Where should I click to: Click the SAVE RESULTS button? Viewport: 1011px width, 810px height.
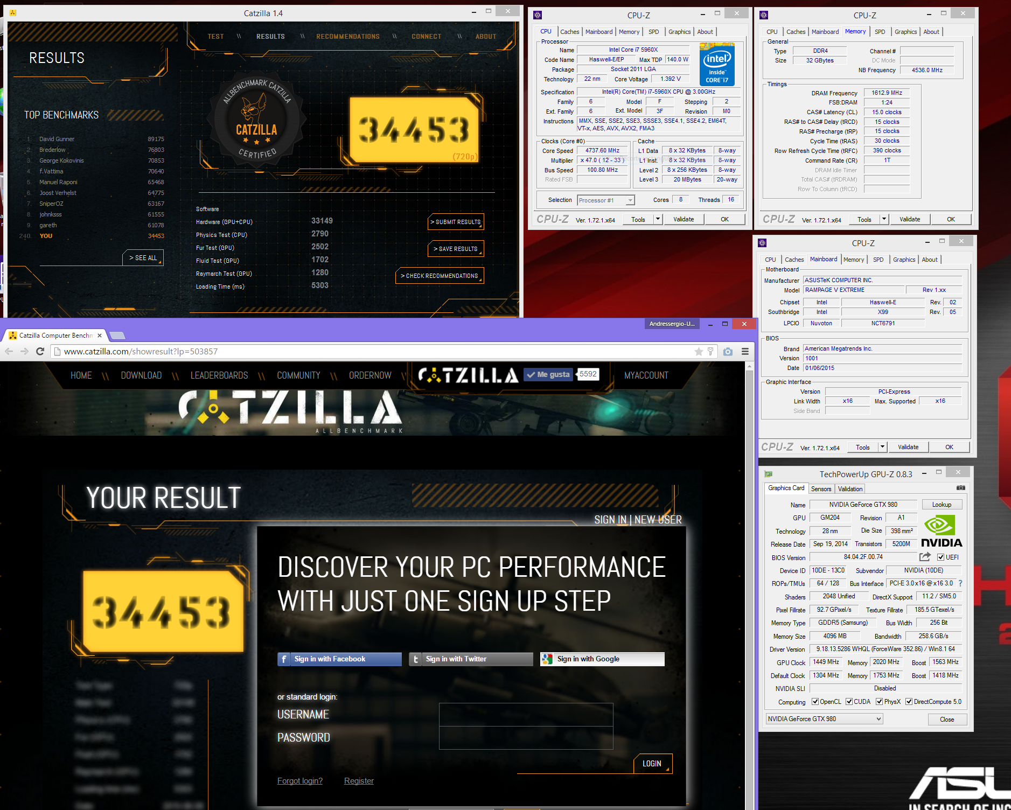coord(456,249)
